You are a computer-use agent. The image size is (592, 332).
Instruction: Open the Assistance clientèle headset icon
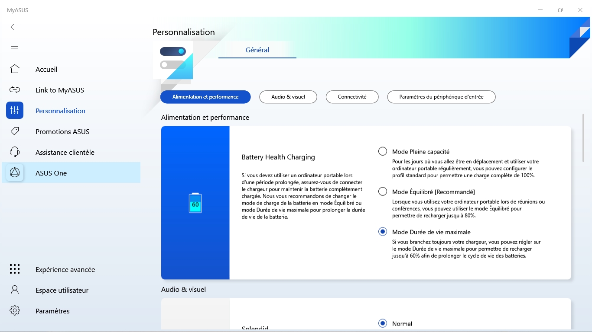click(x=15, y=152)
